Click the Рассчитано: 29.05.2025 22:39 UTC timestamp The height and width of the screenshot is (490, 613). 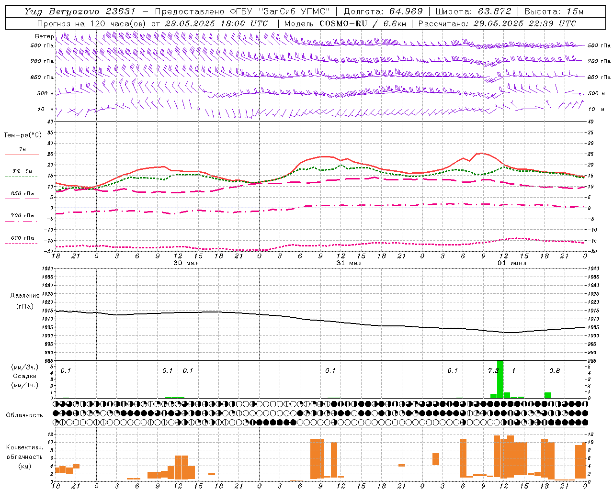[x=497, y=23]
